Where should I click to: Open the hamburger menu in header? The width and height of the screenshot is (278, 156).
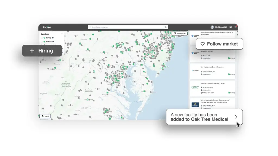coord(235,27)
